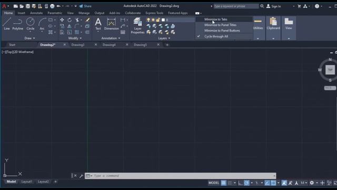337x190 pixels.
Task: Expand the Annotation panel
Action: point(111,38)
